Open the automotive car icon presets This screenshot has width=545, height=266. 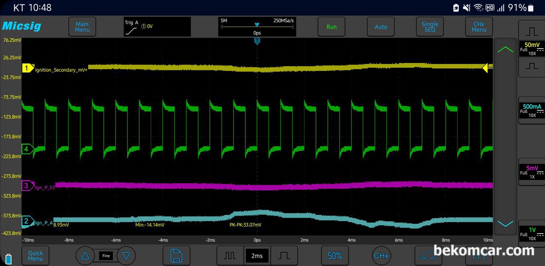point(428,256)
